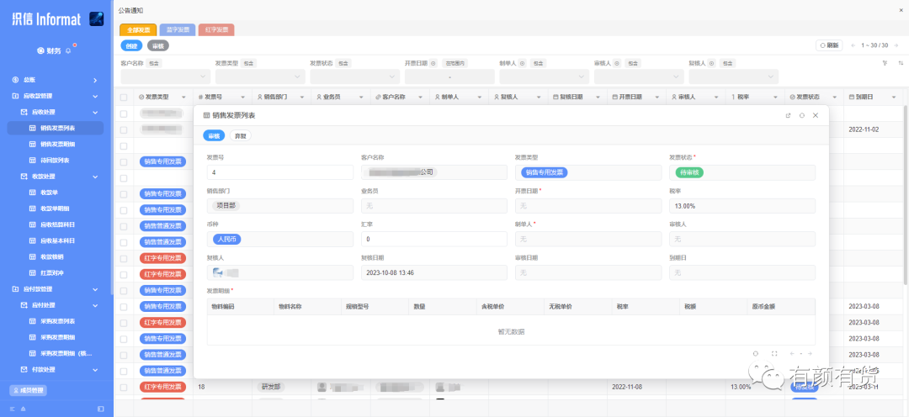The width and height of the screenshot is (909, 417).
Task: Refresh the dialog using circular icon
Action: (802, 115)
